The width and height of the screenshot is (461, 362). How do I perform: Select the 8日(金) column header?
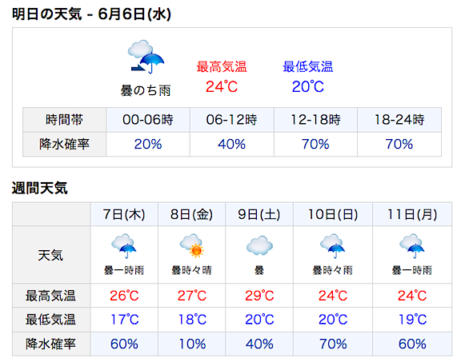pyautogui.click(x=192, y=214)
